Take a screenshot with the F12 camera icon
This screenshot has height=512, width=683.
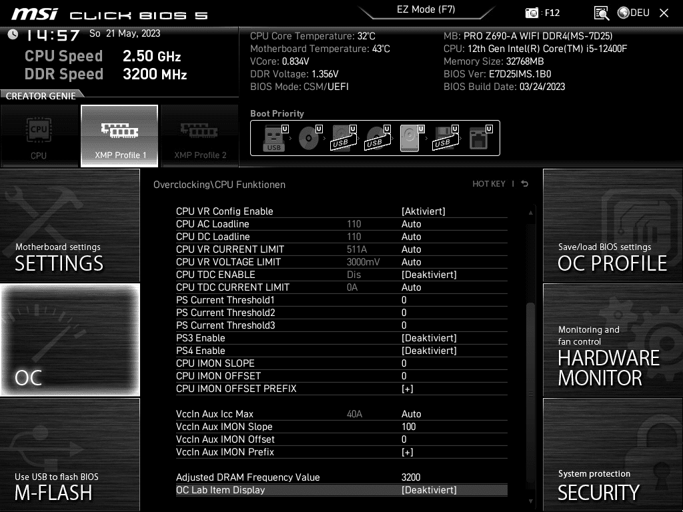click(532, 13)
